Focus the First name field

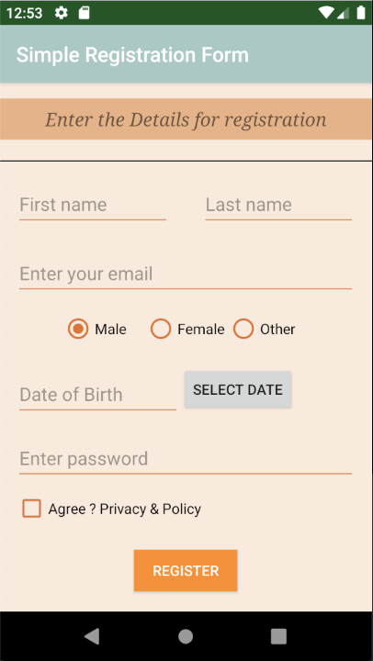(x=93, y=205)
